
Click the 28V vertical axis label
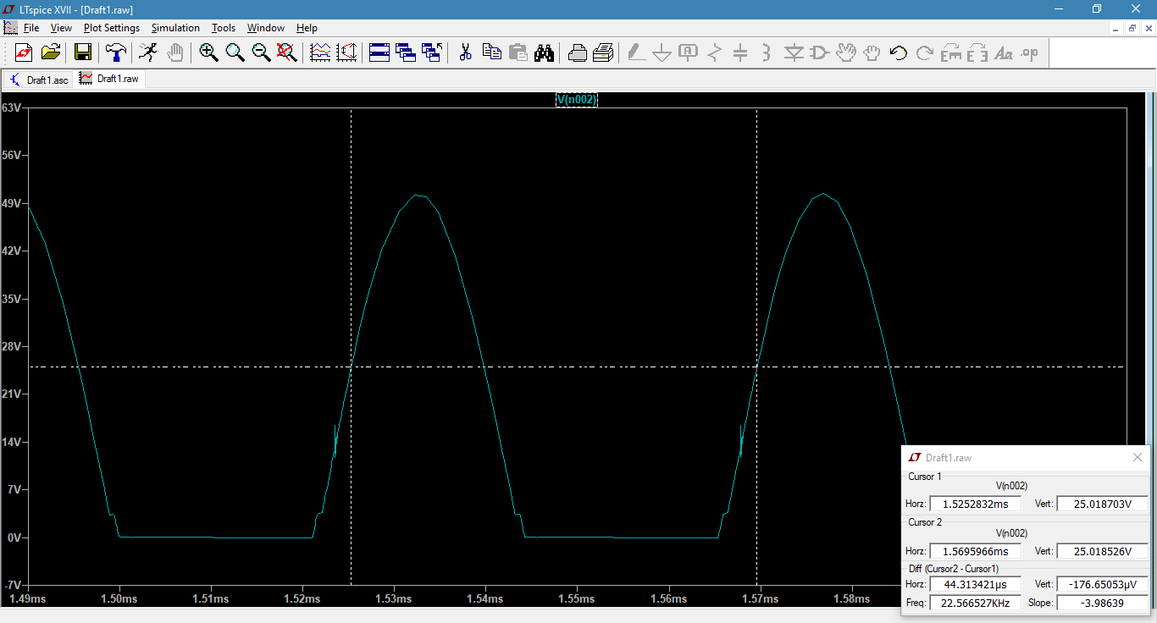[11, 347]
